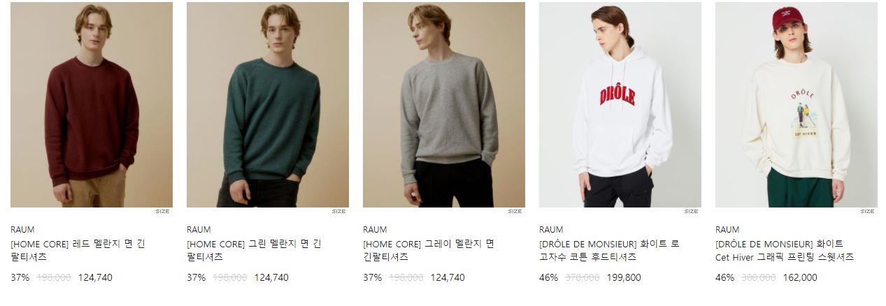886x306 pixels.
Task: Open the gray melange sweatshirt photo
Action: click(444, 105)
